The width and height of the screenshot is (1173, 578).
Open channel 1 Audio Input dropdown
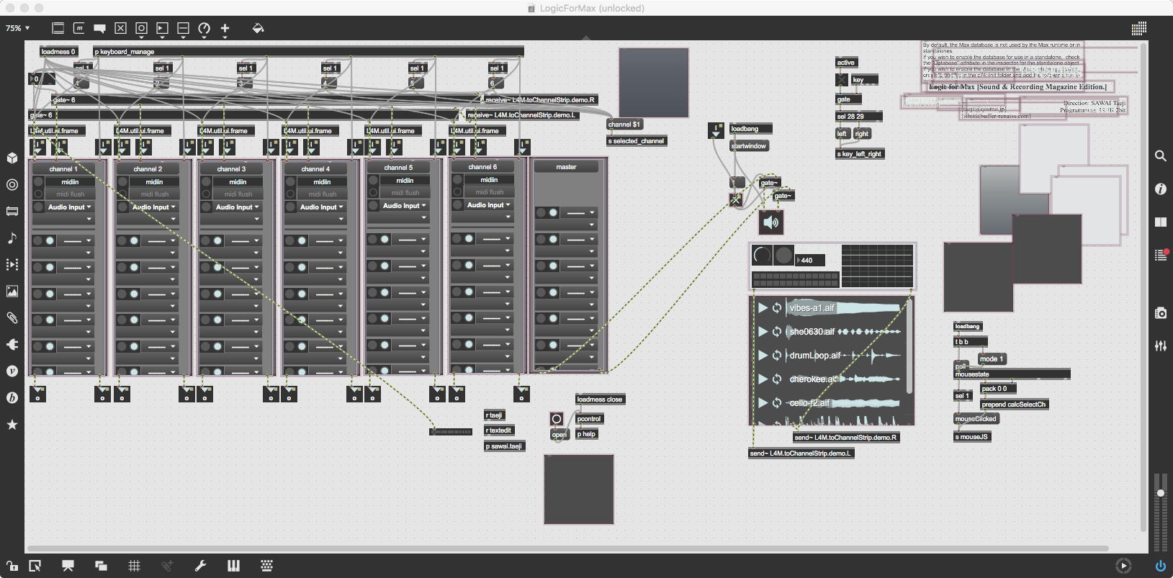70,207
